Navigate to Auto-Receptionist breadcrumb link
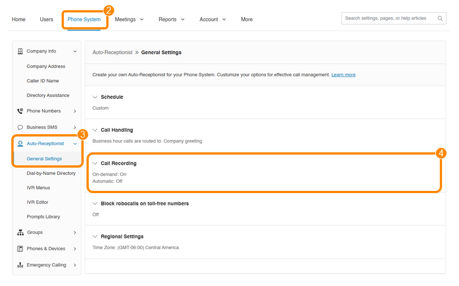This screenshot has width=459, height=286. (x=112, y=53)
